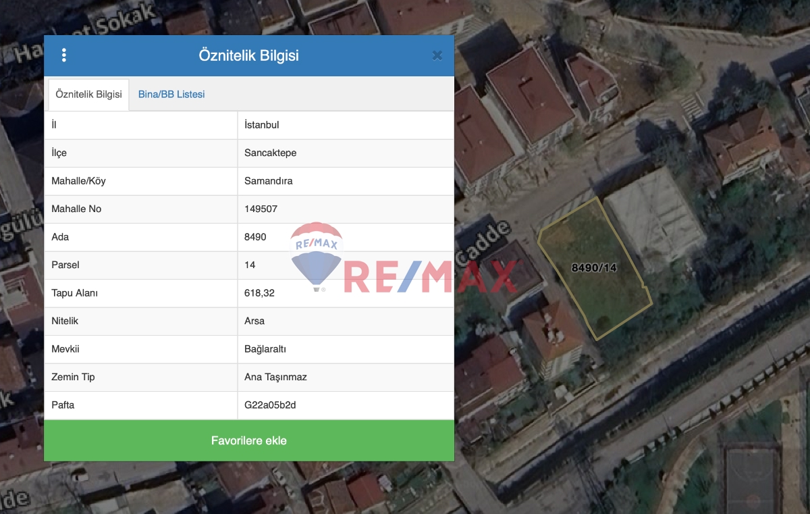Image resolution: width=810 pixels, height=514 pixels.
Task: Click the Favorilere ekle button
Action: click(249, 440)
